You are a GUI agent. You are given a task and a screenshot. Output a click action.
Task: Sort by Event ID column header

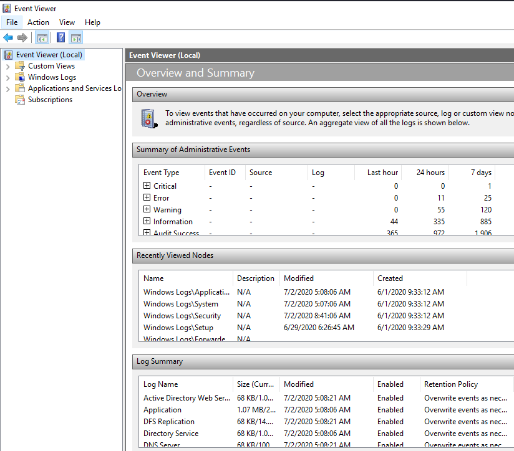pos(222,173)
